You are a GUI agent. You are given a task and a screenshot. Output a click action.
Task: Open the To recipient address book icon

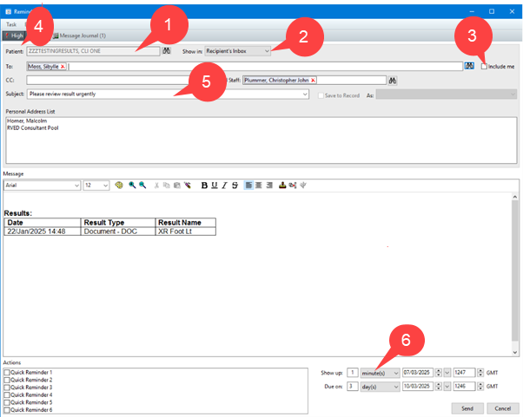469,66
